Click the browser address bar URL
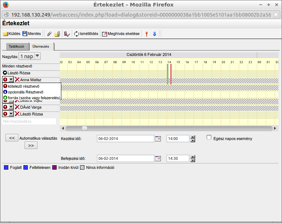Screen dimensions: 282x223 tap(141, 14)
